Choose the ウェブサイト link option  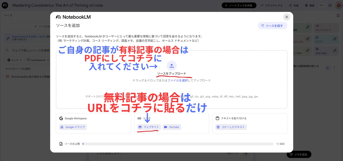tap(149, 127)
